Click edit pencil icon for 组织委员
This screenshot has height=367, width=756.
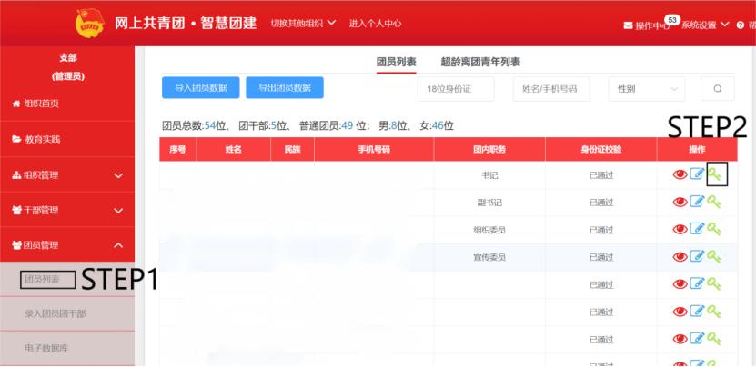[697, 229]
